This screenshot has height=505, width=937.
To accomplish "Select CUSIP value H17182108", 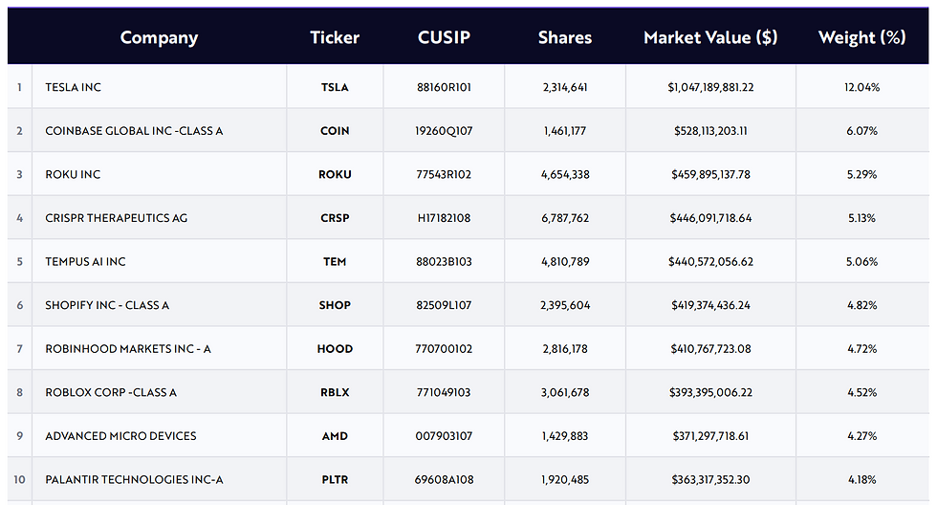I will [x=444, y=218].
